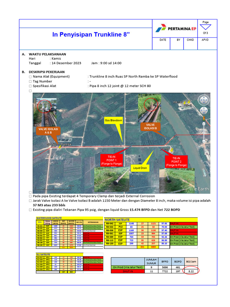The image size is (230, 307).
Task: Click the summary BFPD value 7722
Action: pos(165,271)
